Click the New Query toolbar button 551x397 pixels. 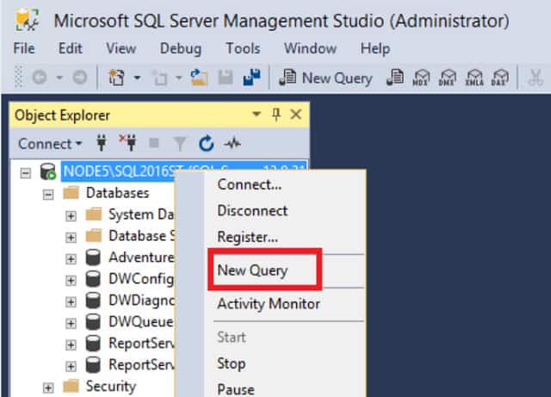(x=325, y=78)
